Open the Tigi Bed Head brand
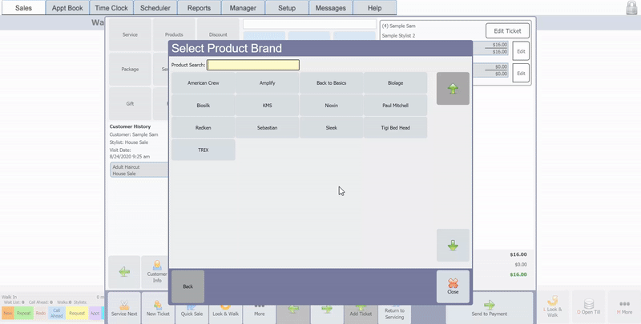 pyautogui.click(x=395, y=128)
